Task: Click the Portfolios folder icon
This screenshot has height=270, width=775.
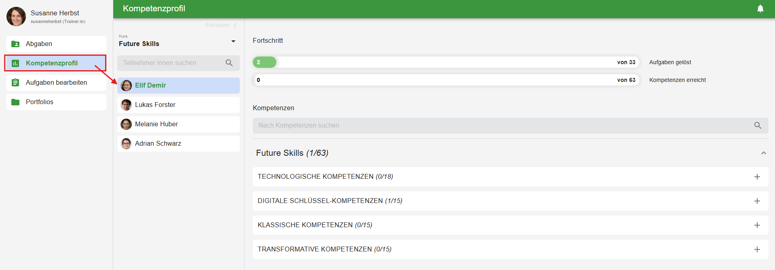Action: [x=15, y=102]
